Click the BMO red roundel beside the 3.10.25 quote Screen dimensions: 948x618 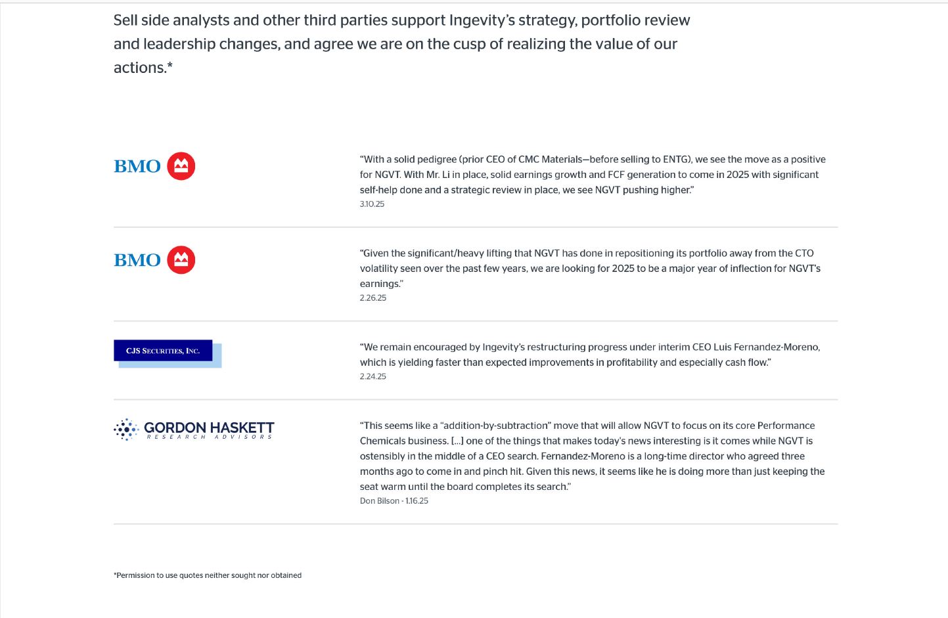(x=181, y=166)
